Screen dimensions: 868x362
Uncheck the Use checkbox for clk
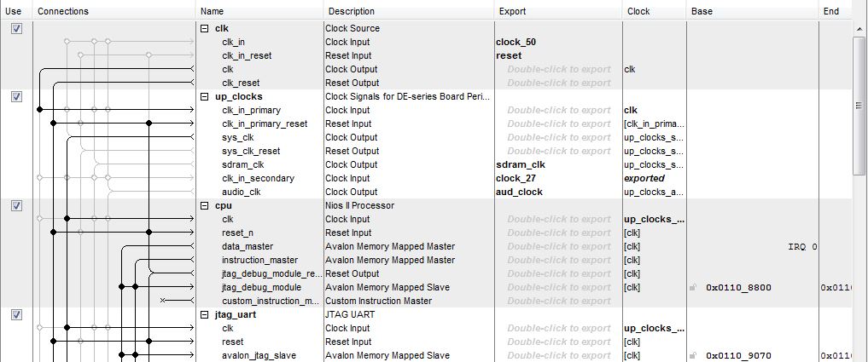[15, 29]
